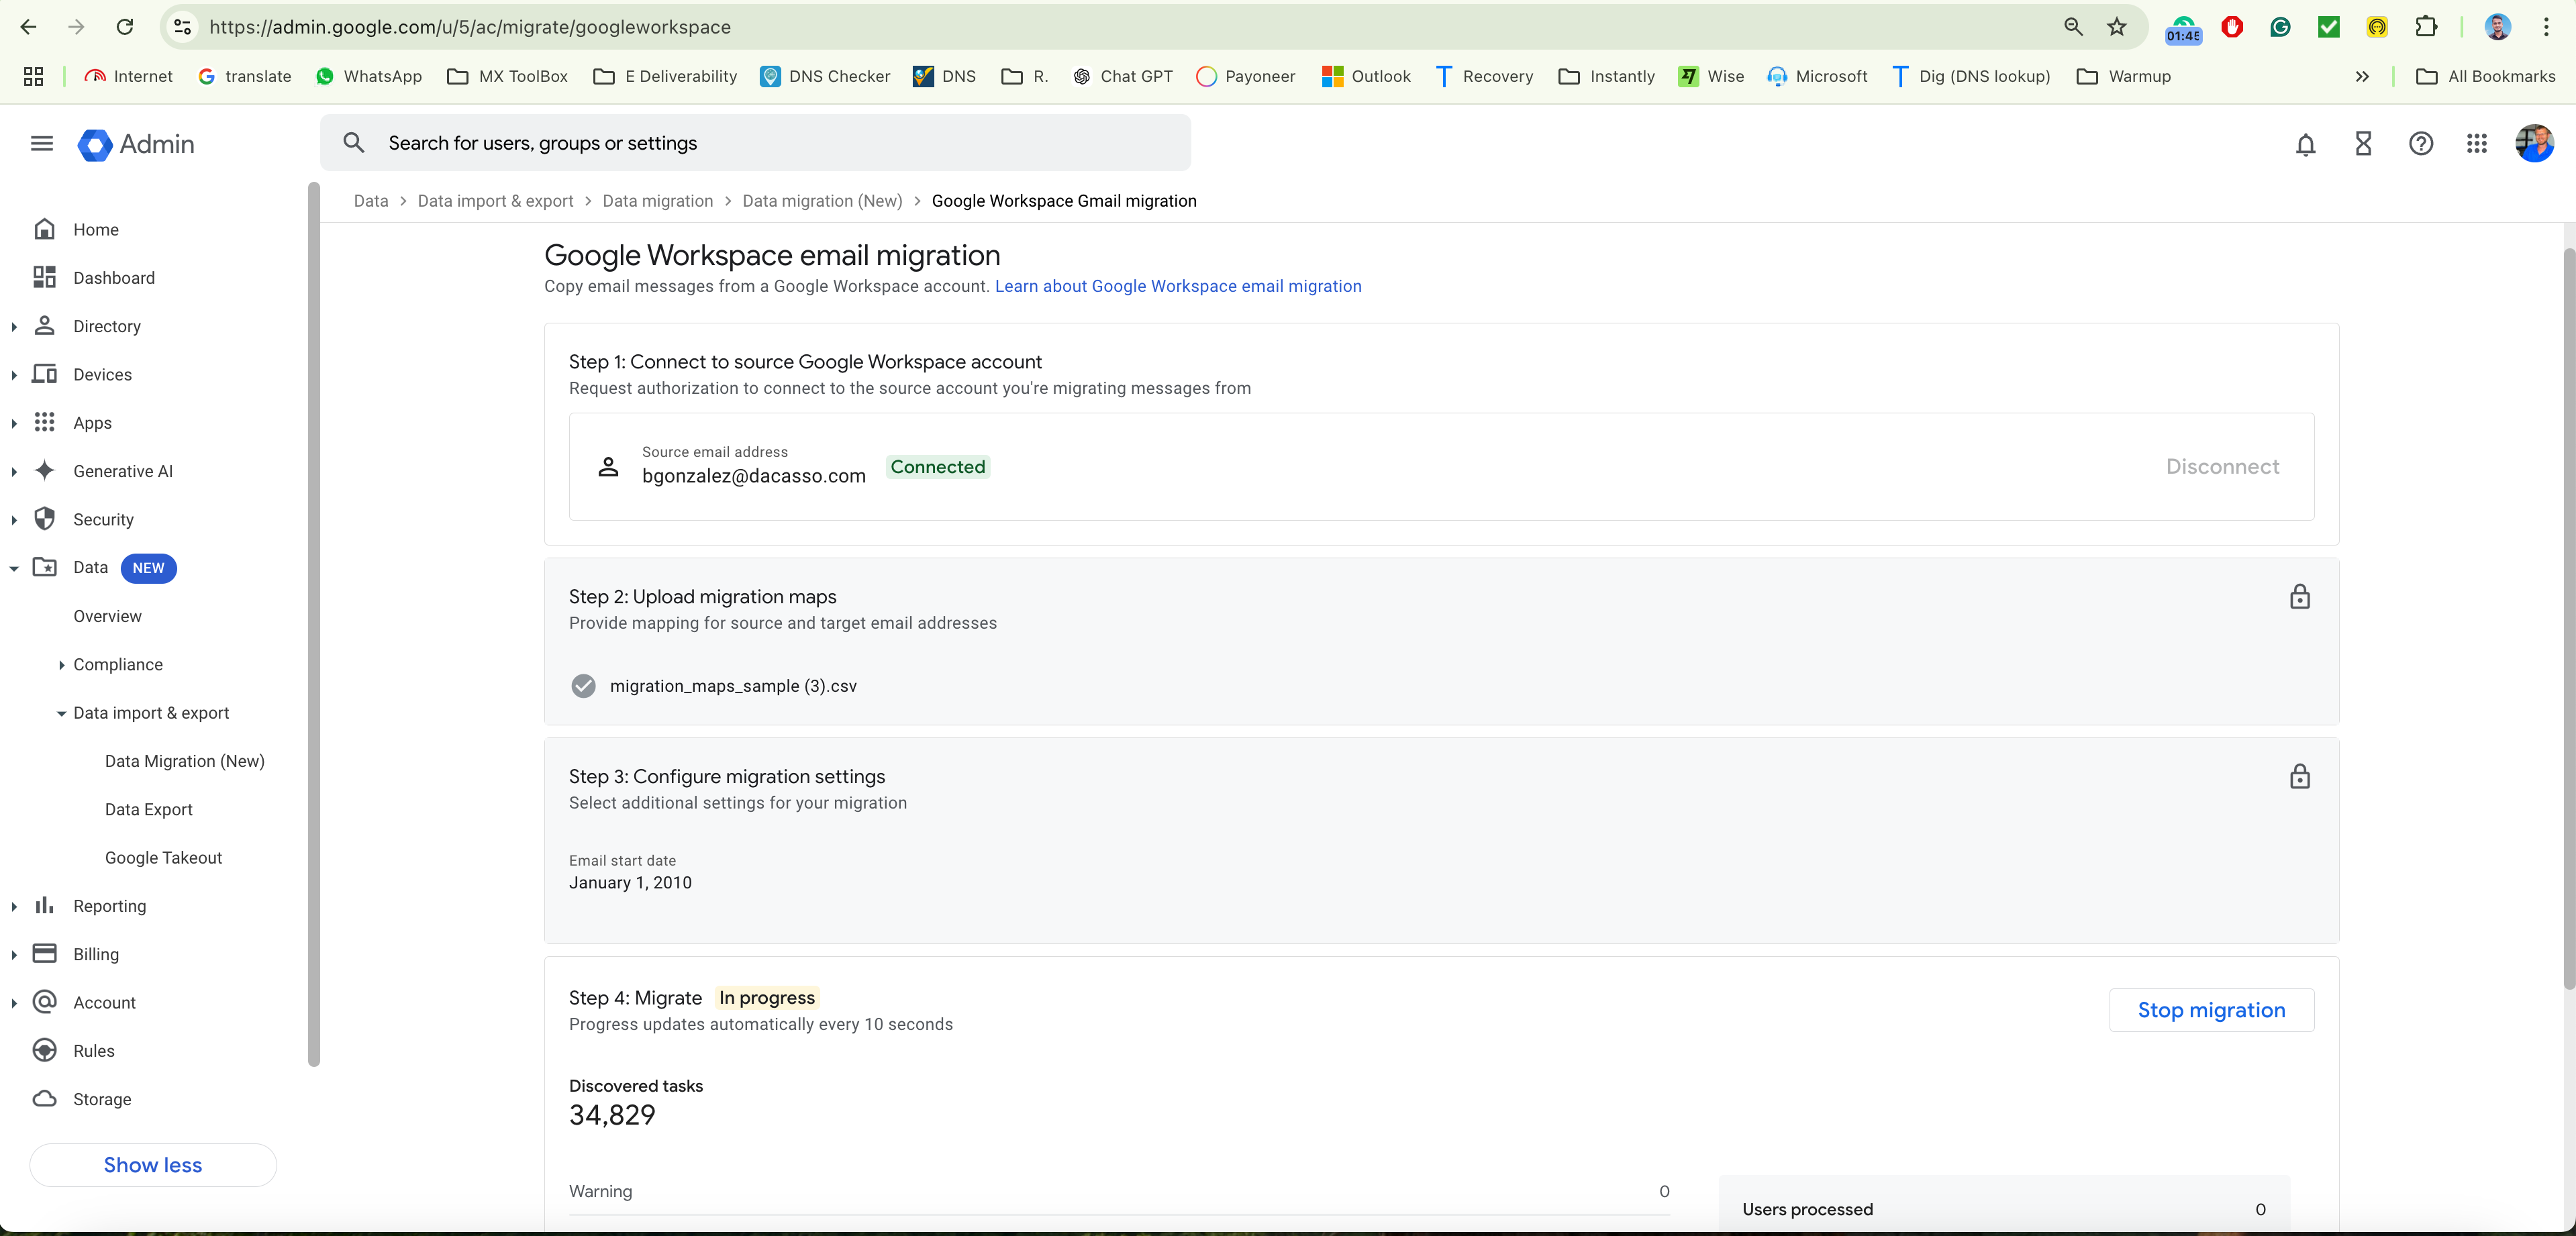
Task: Click the sidebar scrollbar
Action: pyautogui.click(x=314, y=625)
